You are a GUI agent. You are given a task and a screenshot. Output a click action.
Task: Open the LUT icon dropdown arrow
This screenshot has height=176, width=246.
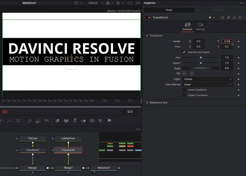point(81,3)
